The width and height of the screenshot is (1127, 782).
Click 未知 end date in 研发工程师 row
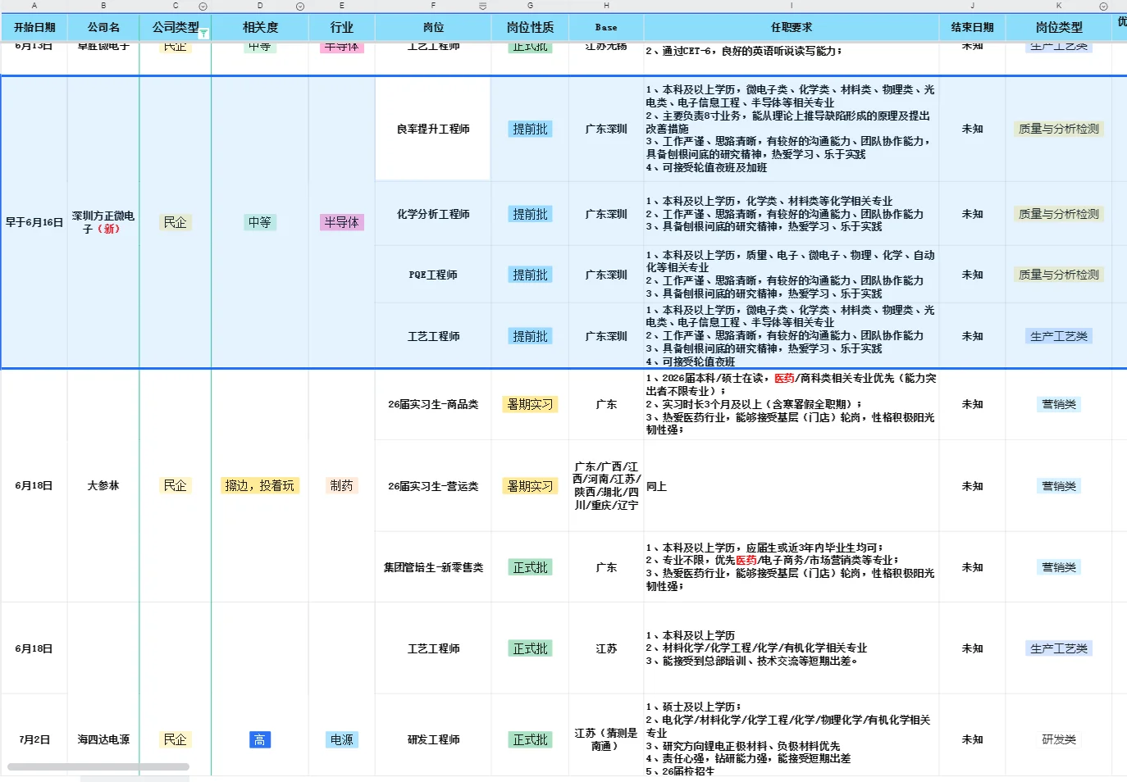[973, 739]
